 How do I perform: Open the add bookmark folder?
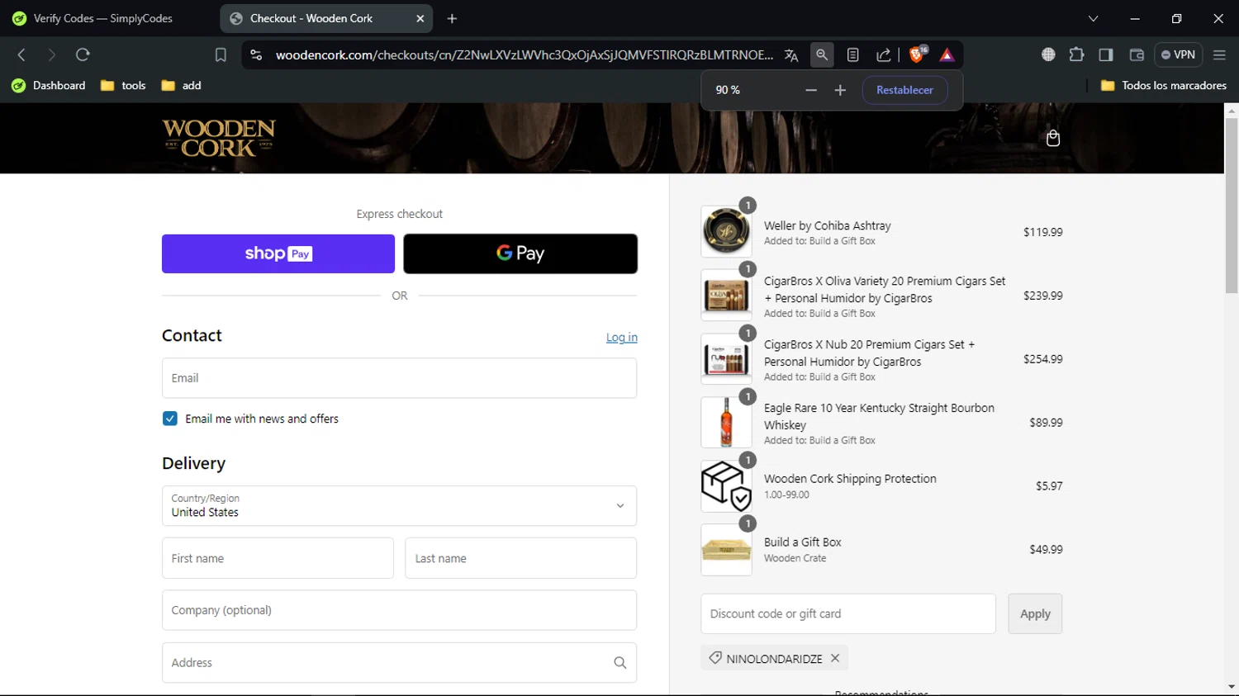(x=182, y=85)
